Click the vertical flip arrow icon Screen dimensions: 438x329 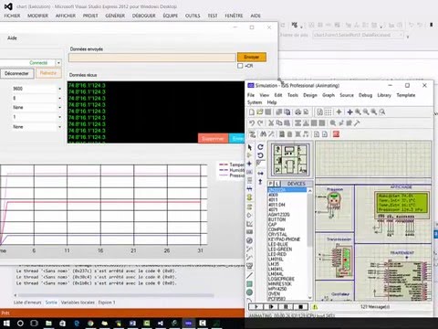tap(260, 182)
